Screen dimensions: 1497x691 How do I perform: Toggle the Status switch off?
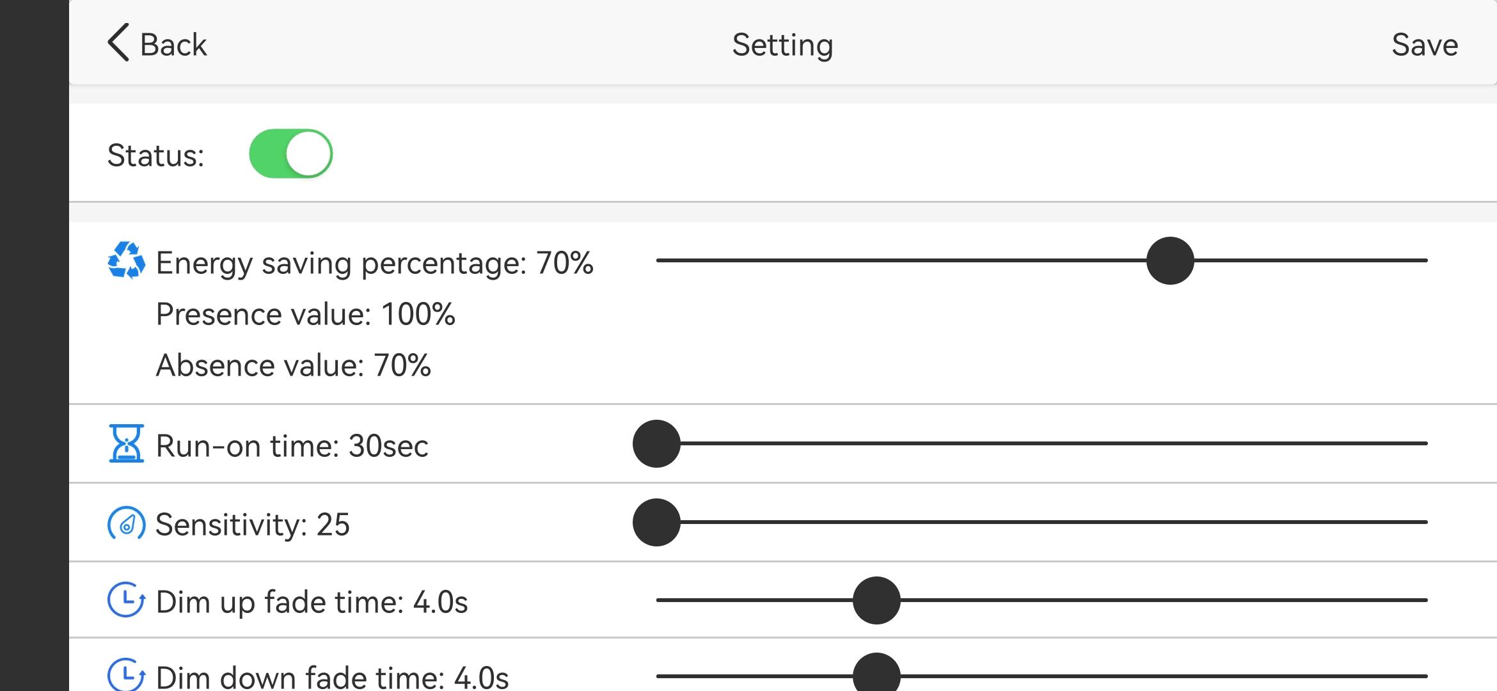(x=291, y=154)
